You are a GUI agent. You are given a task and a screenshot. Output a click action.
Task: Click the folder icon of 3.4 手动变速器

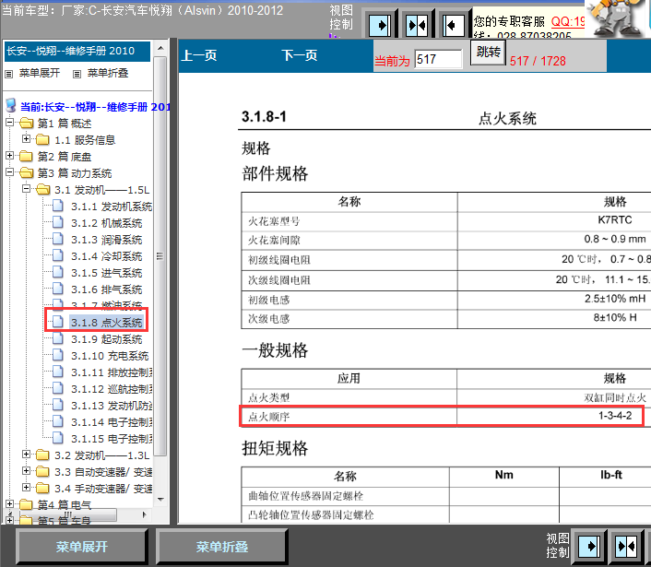tap(42, 488)
